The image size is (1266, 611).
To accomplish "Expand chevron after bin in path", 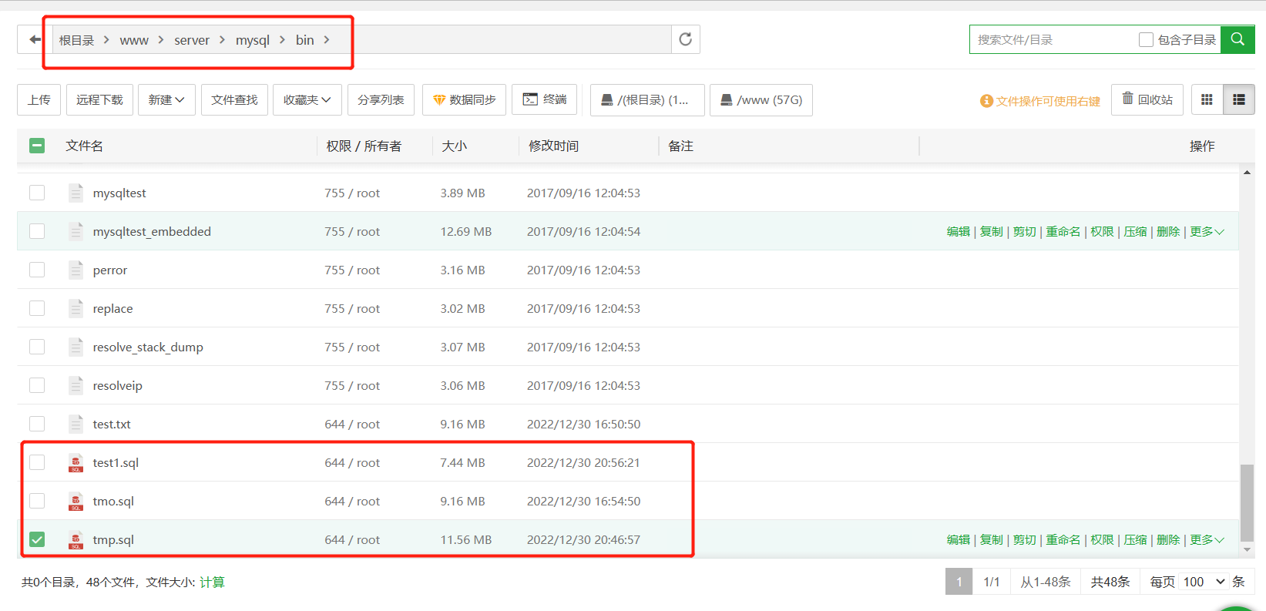I will click(327, 40).
